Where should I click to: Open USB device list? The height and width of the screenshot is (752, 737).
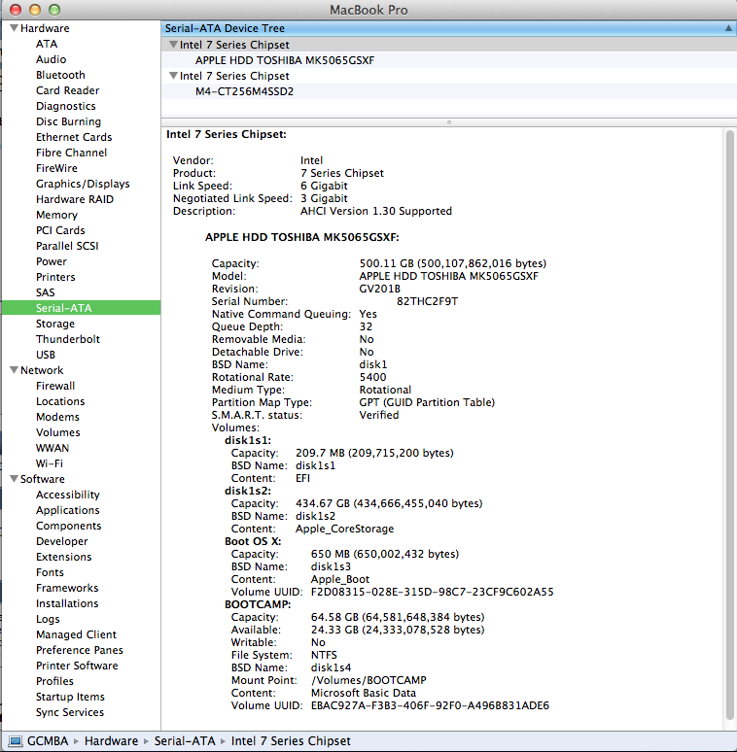click(x=46, y=355)
